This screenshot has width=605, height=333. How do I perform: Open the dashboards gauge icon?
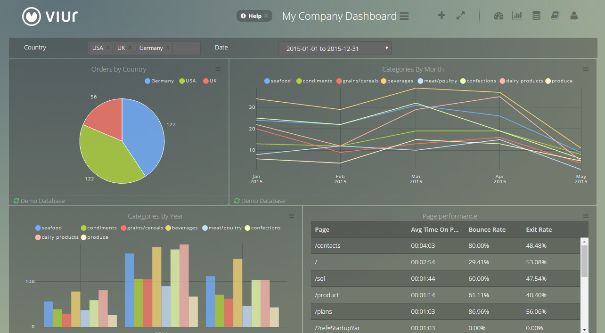coord(499,16)
